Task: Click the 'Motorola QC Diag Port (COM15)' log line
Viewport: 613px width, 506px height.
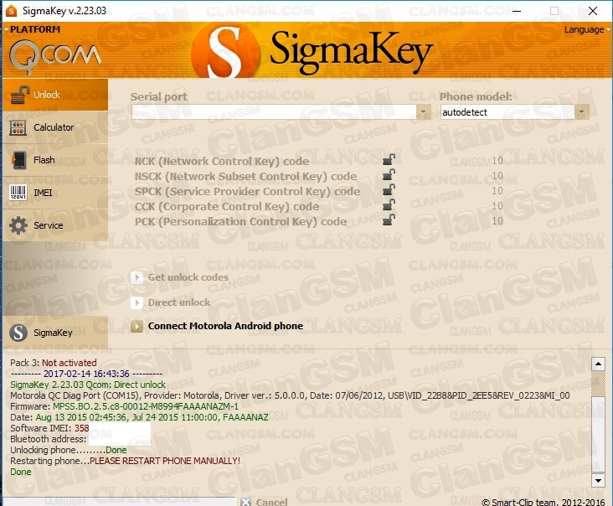Action: pos(290,395)
